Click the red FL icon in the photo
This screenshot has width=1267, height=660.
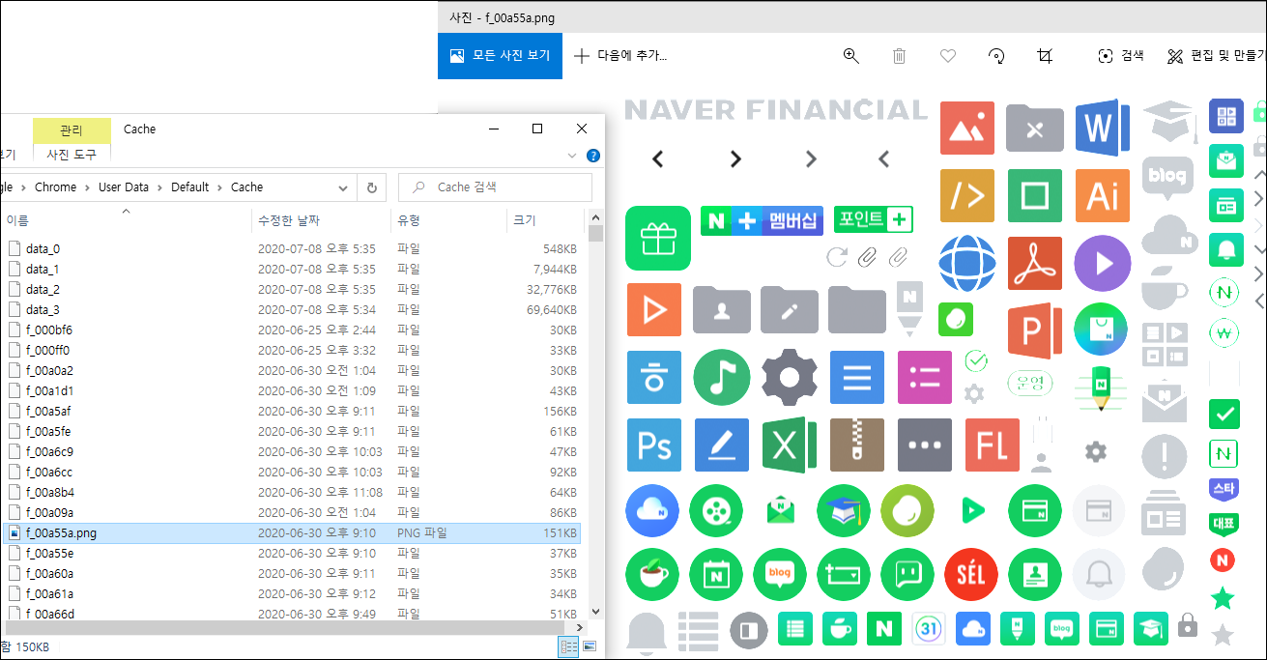pyautogui.click(x=993, y=445)
